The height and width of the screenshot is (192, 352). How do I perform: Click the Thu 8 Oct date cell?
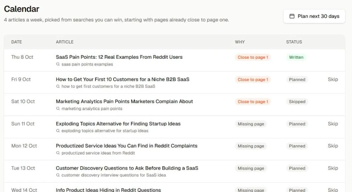[x=22, y=57]
